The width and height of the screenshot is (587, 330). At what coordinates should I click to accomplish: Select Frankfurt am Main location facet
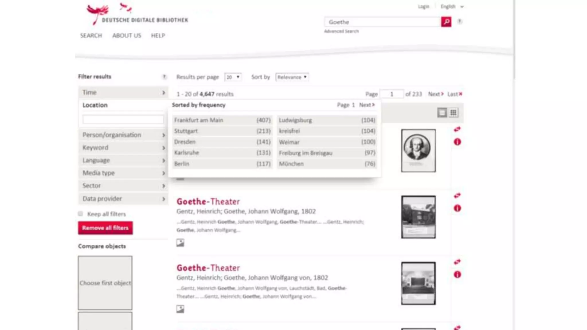[222, 120]
